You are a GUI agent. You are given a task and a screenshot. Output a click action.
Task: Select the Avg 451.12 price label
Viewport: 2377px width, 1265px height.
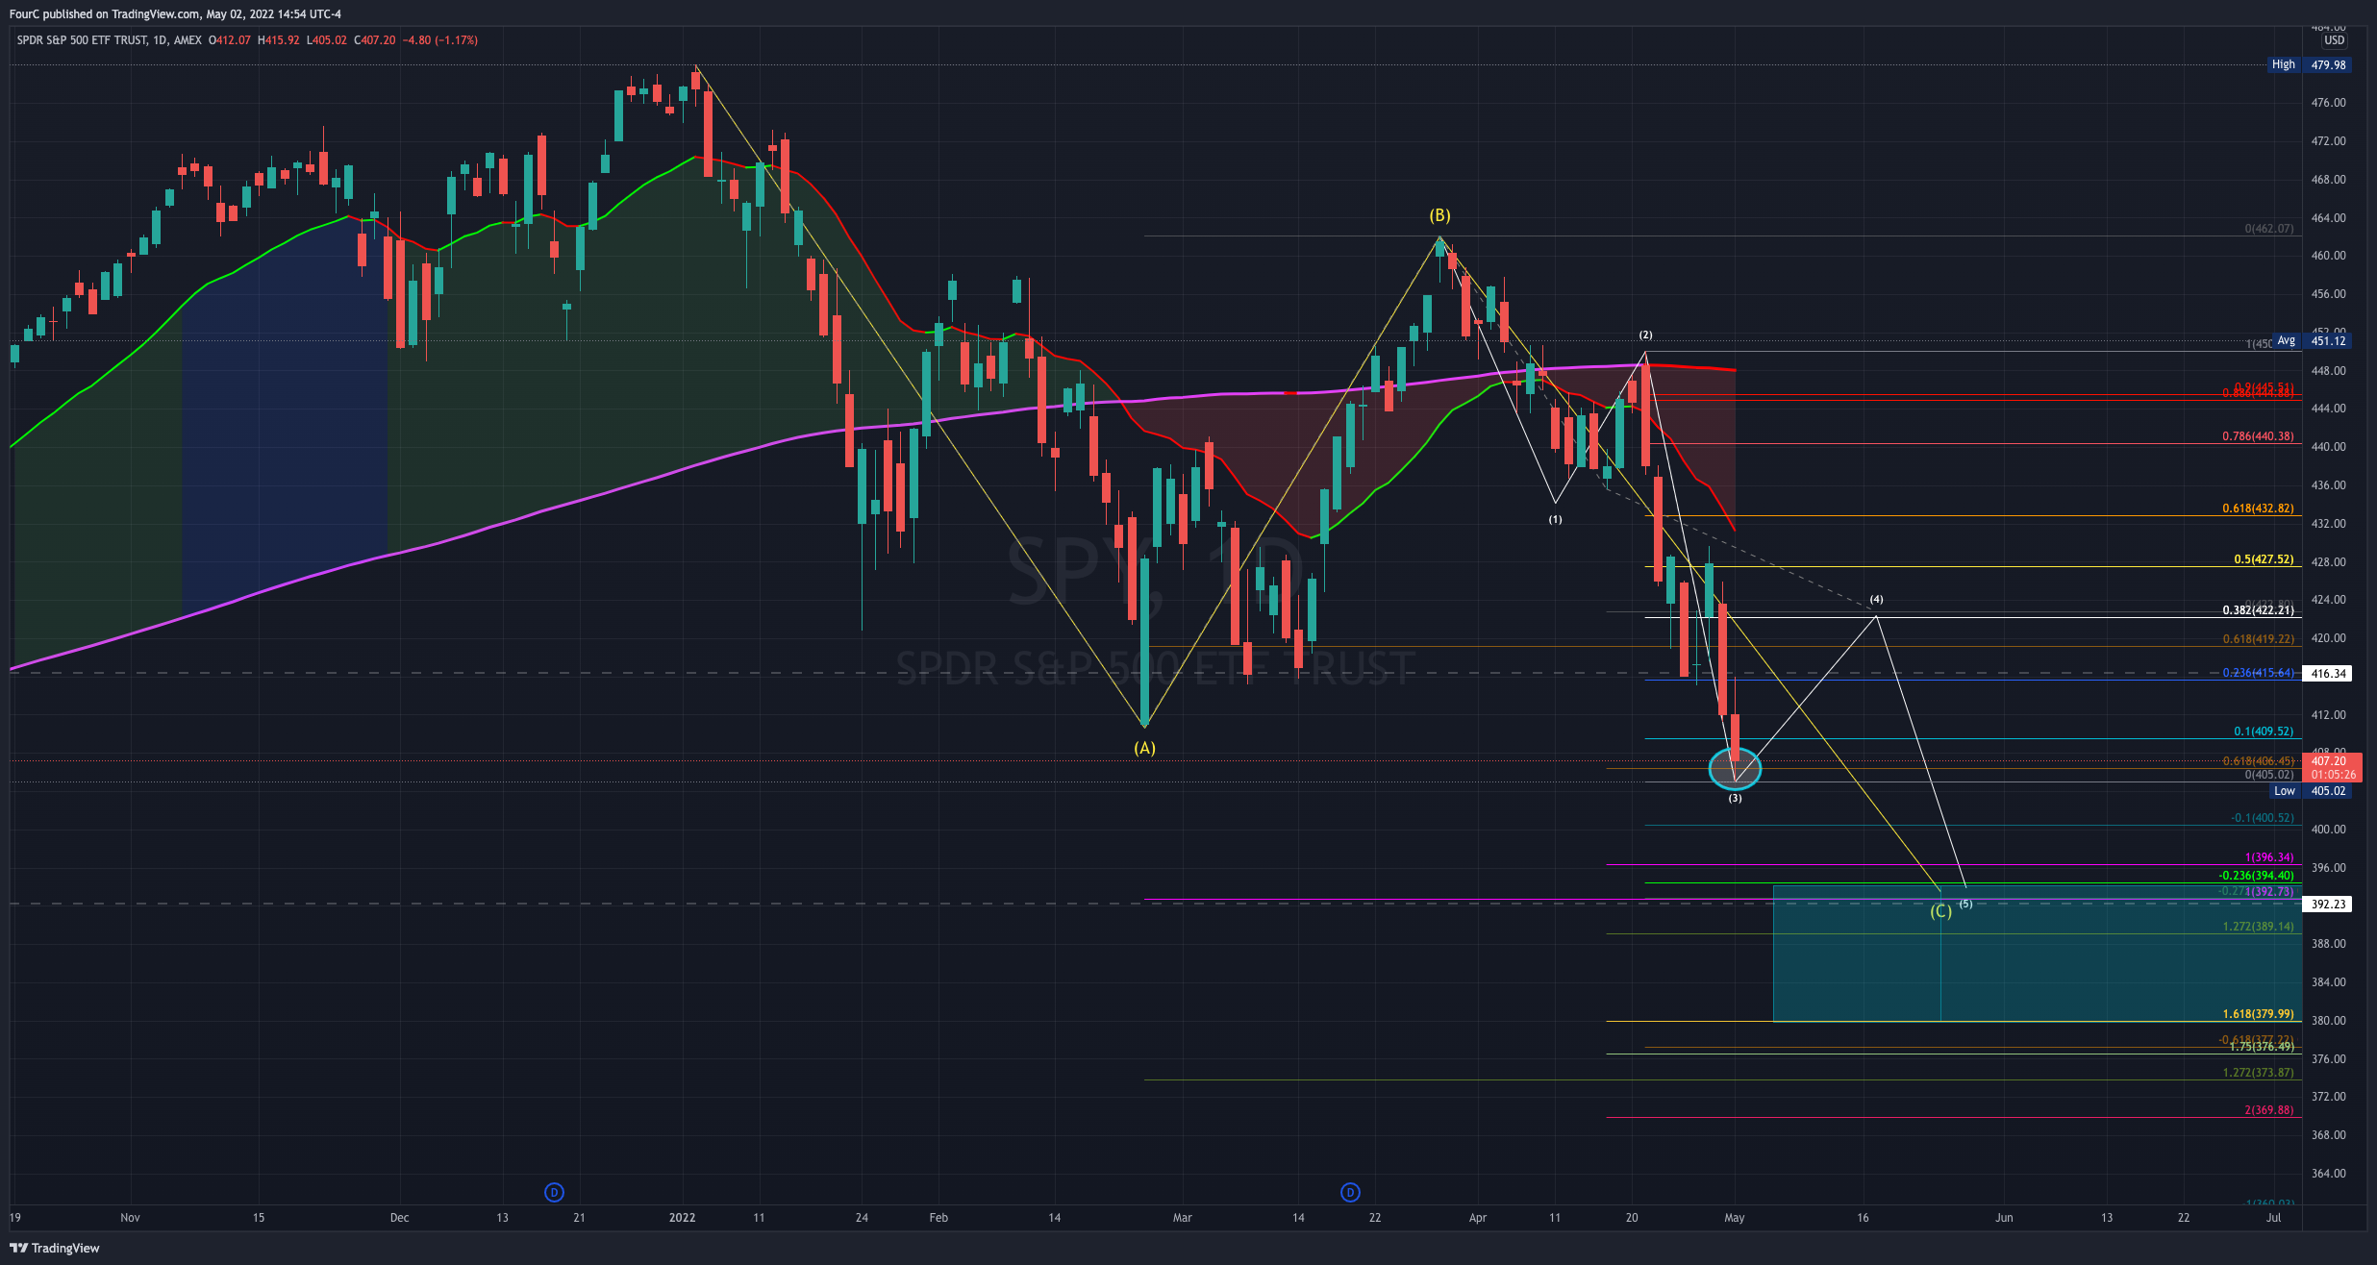click(2311, 340)
